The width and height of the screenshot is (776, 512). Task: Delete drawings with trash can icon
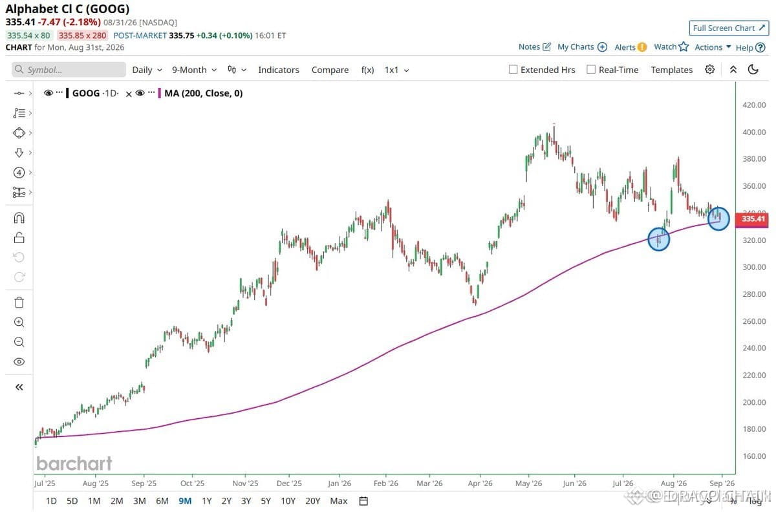pyautogui.click(x=19, y=302)
